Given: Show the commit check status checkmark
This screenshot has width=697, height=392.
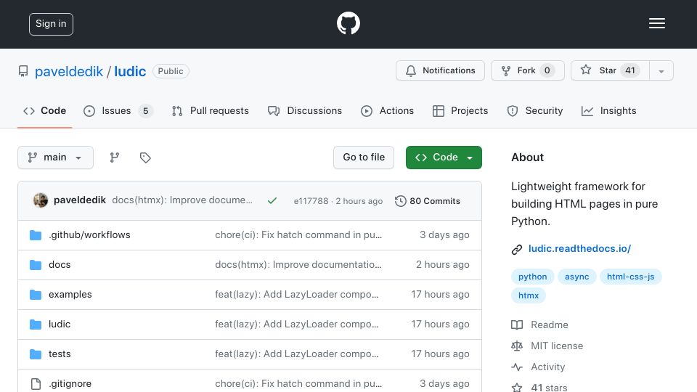Looking at the screenshot, I should [272, 201].
